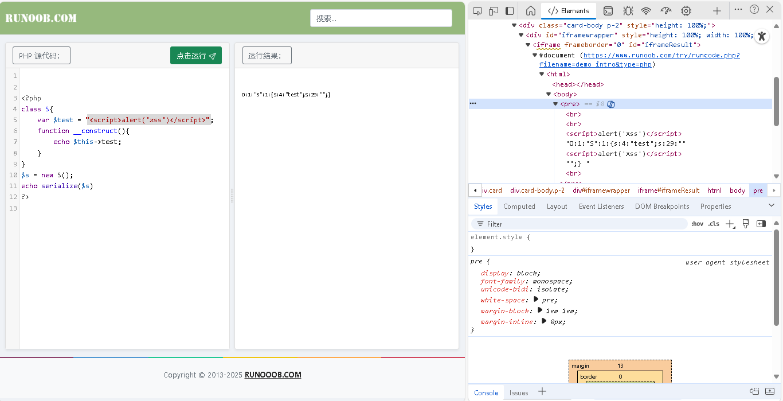The width and height of the screenshot is (783, 401).
Task: Expand the quick view drawer icon
Action: (770, 391)
